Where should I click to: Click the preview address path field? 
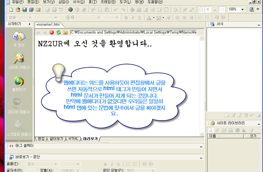133,32
